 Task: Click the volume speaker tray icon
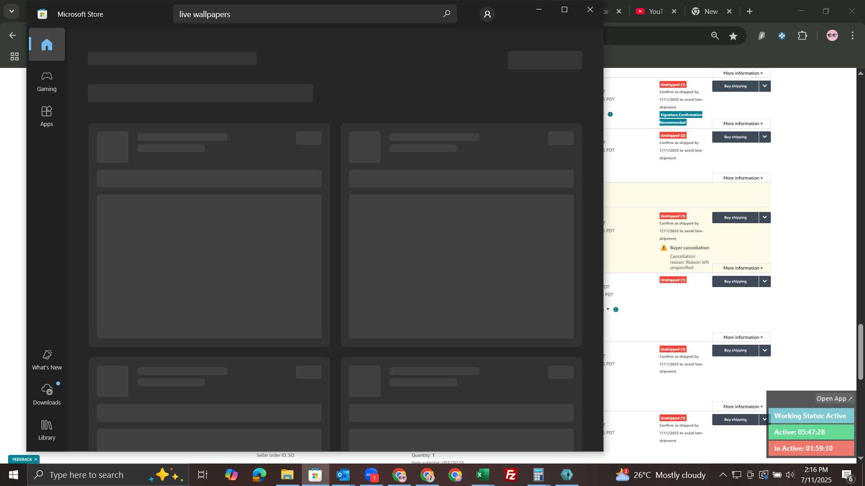click(790, 475)
